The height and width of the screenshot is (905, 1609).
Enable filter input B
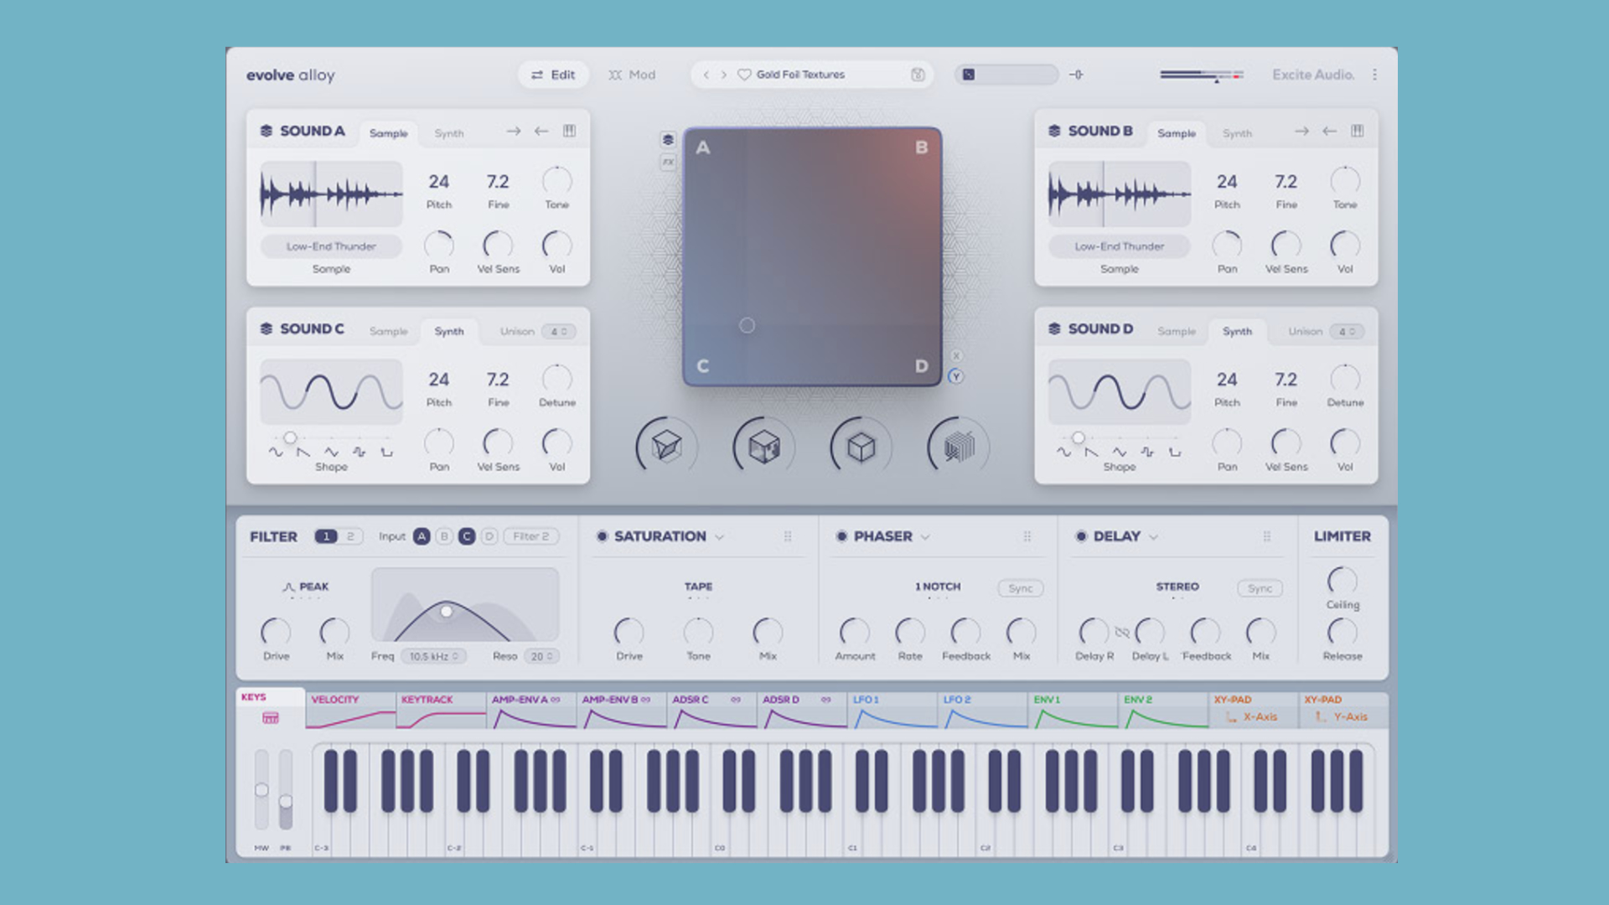(444, 536)
